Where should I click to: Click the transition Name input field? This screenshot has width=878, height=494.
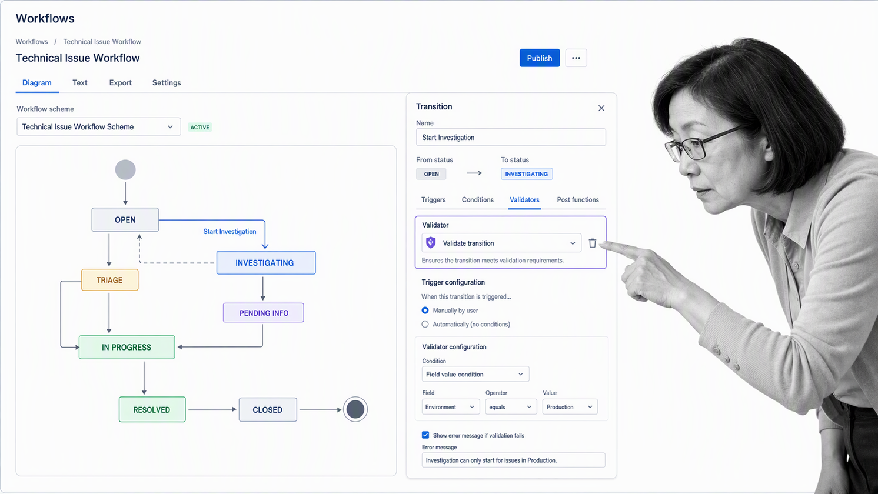click(x=511, y=138)
